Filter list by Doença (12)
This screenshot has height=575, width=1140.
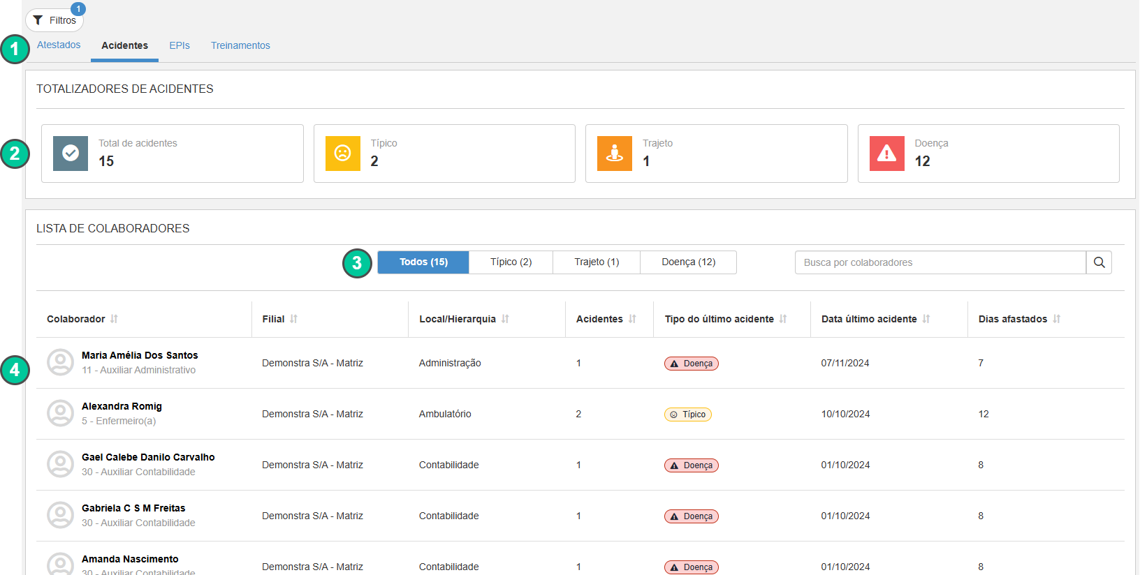point(689,262)
